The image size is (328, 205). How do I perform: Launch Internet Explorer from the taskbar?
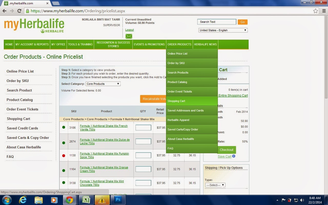coord(23,199)
